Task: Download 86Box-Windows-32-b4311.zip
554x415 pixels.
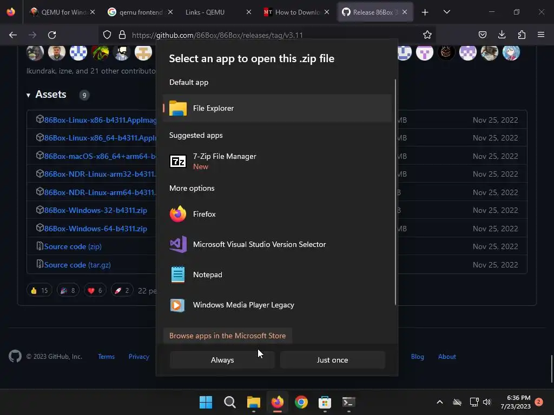Action: click(x=95, y=210)
